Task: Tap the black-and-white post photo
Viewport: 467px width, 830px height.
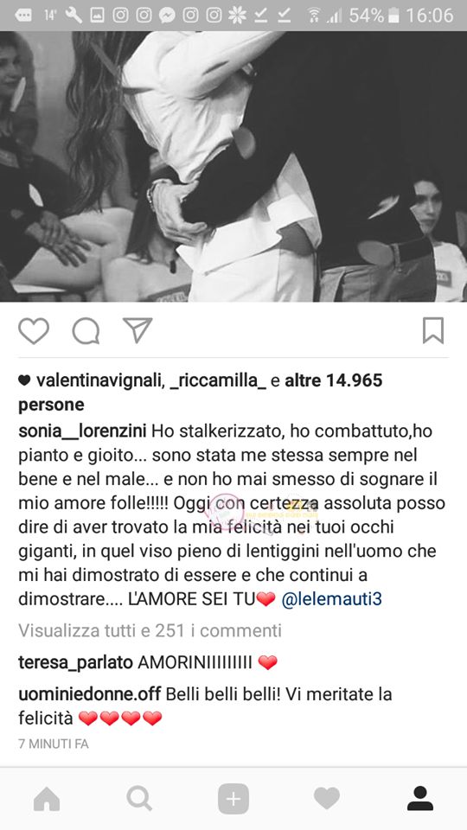Action: point(233,166)
